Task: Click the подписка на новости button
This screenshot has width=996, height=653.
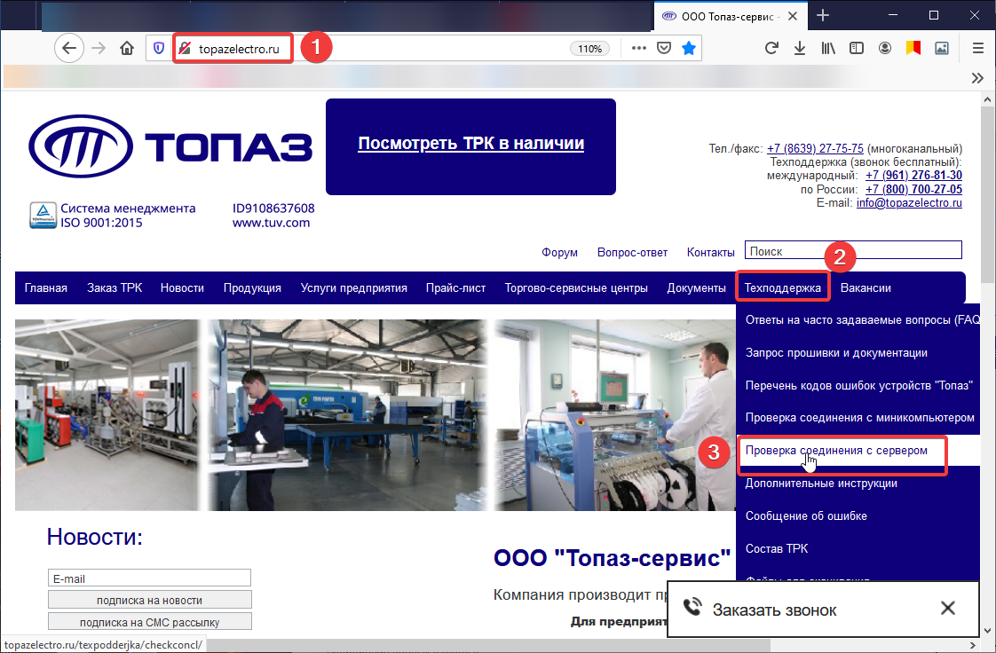Action: click(149, 600)
